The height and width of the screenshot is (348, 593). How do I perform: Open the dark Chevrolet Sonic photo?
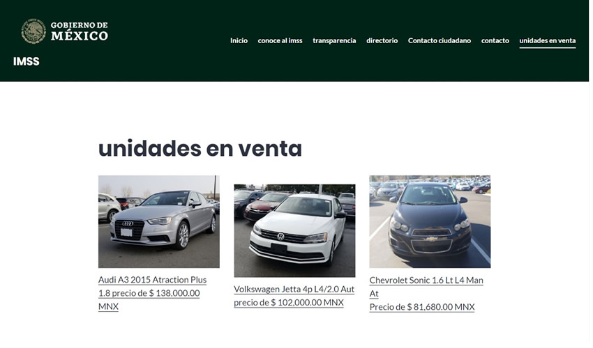point(430,221)
